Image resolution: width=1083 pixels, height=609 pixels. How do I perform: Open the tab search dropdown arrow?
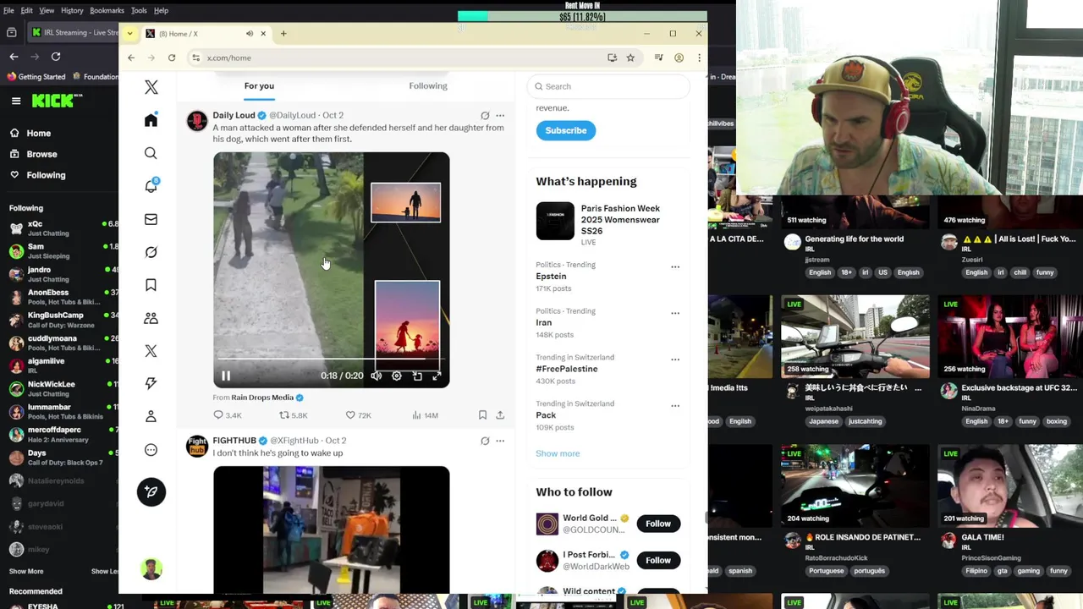[129, 34]
